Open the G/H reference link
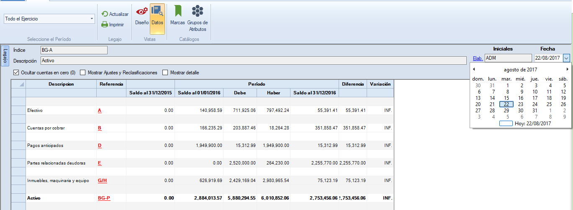 coord(103,180)
